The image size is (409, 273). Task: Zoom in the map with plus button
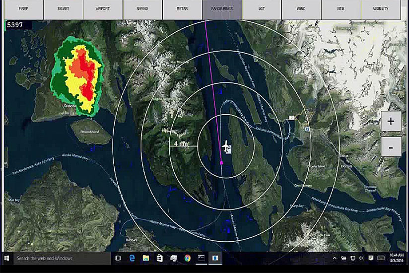click(391, 122)
